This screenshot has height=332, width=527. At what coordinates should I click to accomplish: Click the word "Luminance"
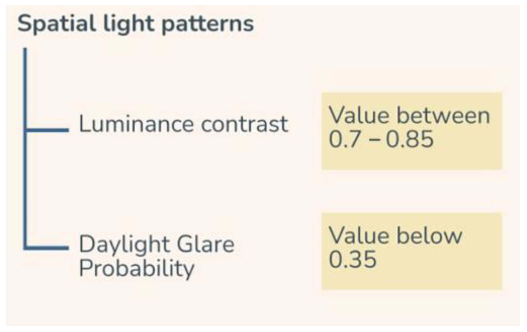136,124
